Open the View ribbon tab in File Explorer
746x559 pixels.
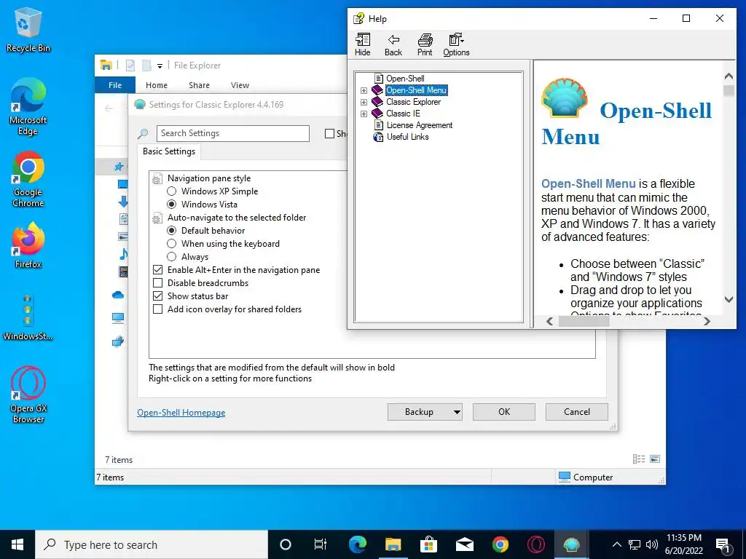pyautogui.click(x=240, y=85)
